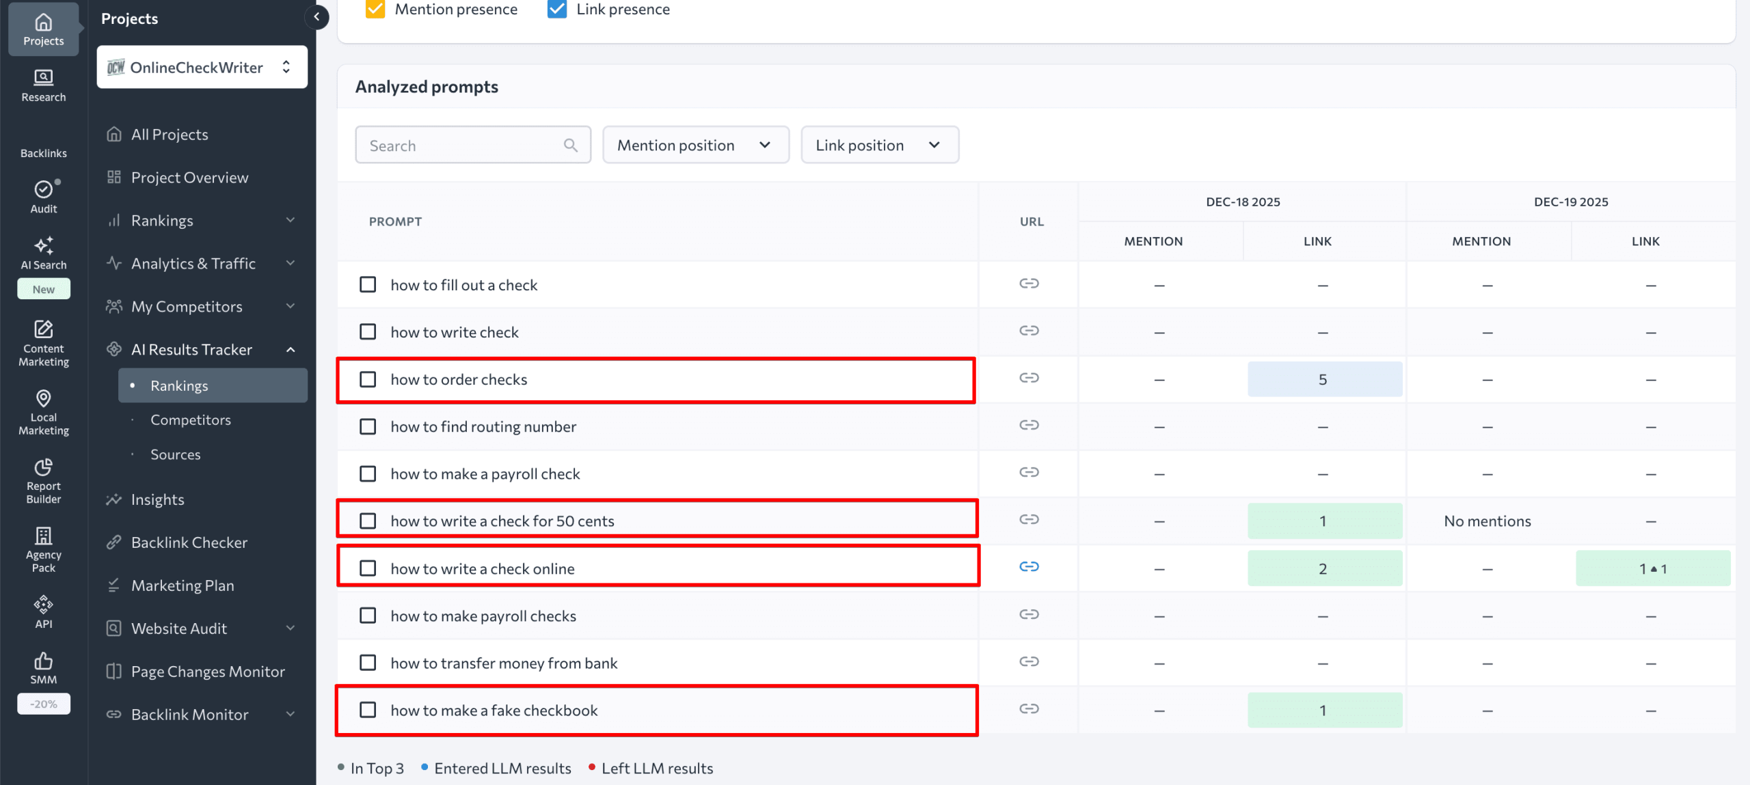Open the Research section in sidebar
The height and width of the screenshot is (785, 1750).
[x=42, y=85]
